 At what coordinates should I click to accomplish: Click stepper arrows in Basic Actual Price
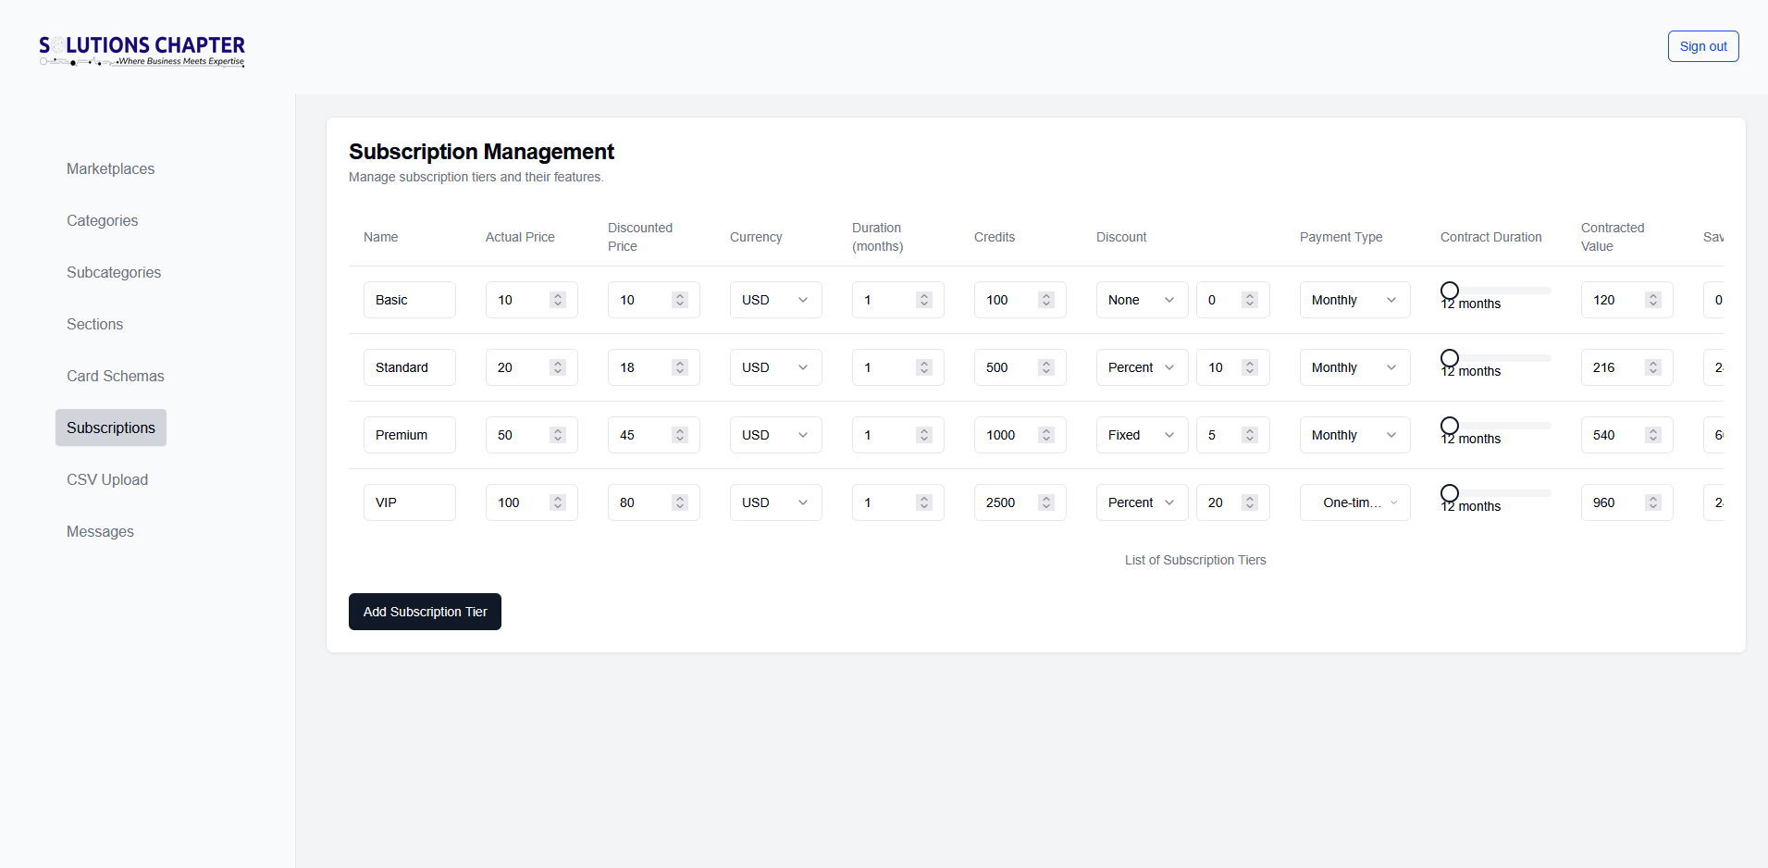(557, 300)
